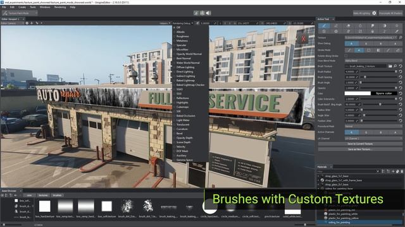Reset Position Jitter value
The image size is (405, 227).
[401, 120]
